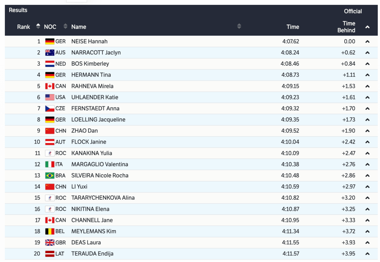Open athlete name HERMANN Tina

(91, 75)
